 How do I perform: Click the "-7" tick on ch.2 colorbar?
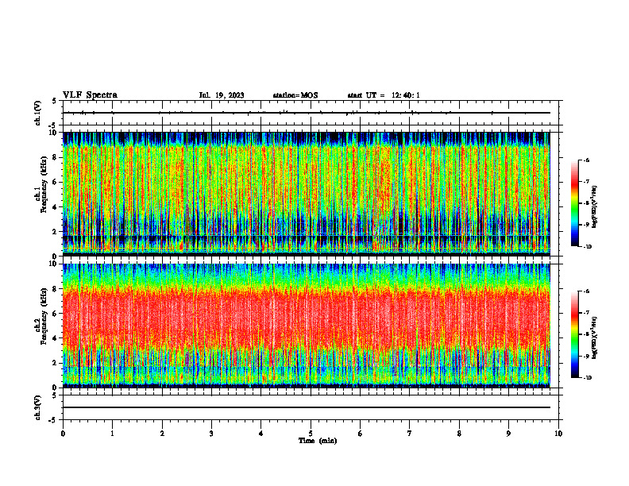586,313
